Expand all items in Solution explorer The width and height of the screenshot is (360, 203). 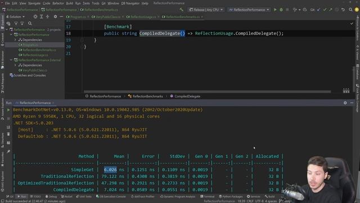coord(41,16)
